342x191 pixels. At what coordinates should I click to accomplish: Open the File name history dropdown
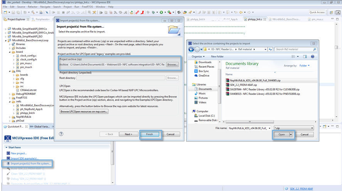(270, 128)
